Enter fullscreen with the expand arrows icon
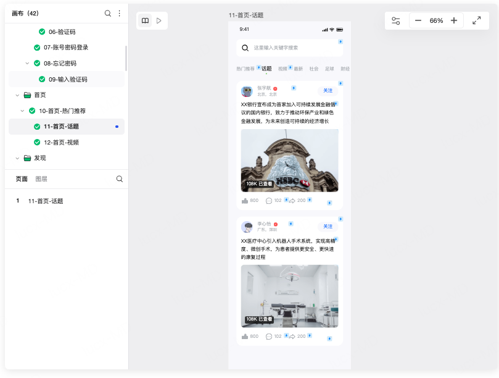The image size is (499, 378). 476,21
